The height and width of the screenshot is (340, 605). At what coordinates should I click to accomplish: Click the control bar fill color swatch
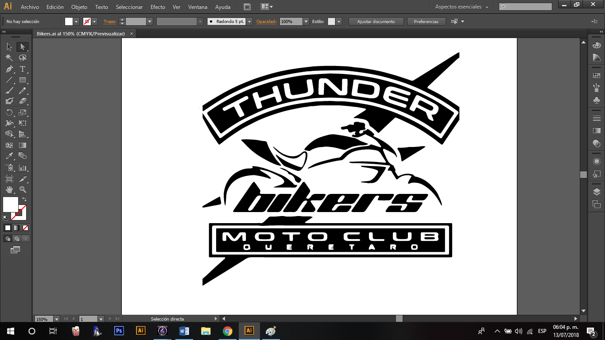pos(69,21)
